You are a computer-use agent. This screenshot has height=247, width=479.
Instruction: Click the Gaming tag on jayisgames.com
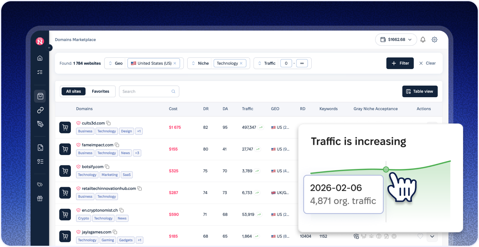[108, 240]
